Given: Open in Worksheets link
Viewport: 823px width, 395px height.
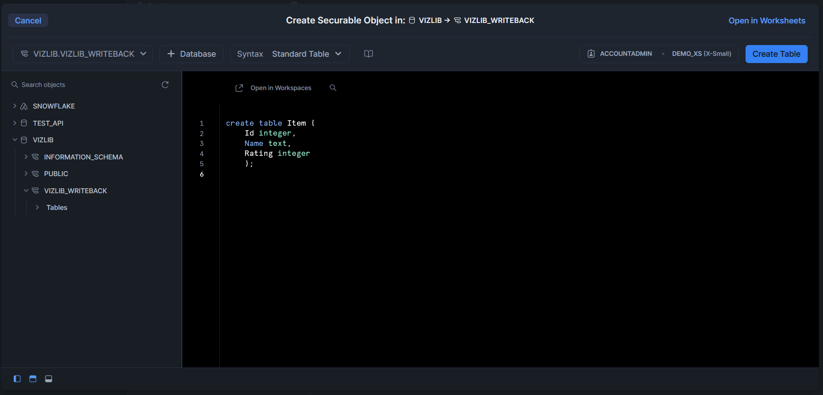Looking at the screenshot, I should coord(767,20).
